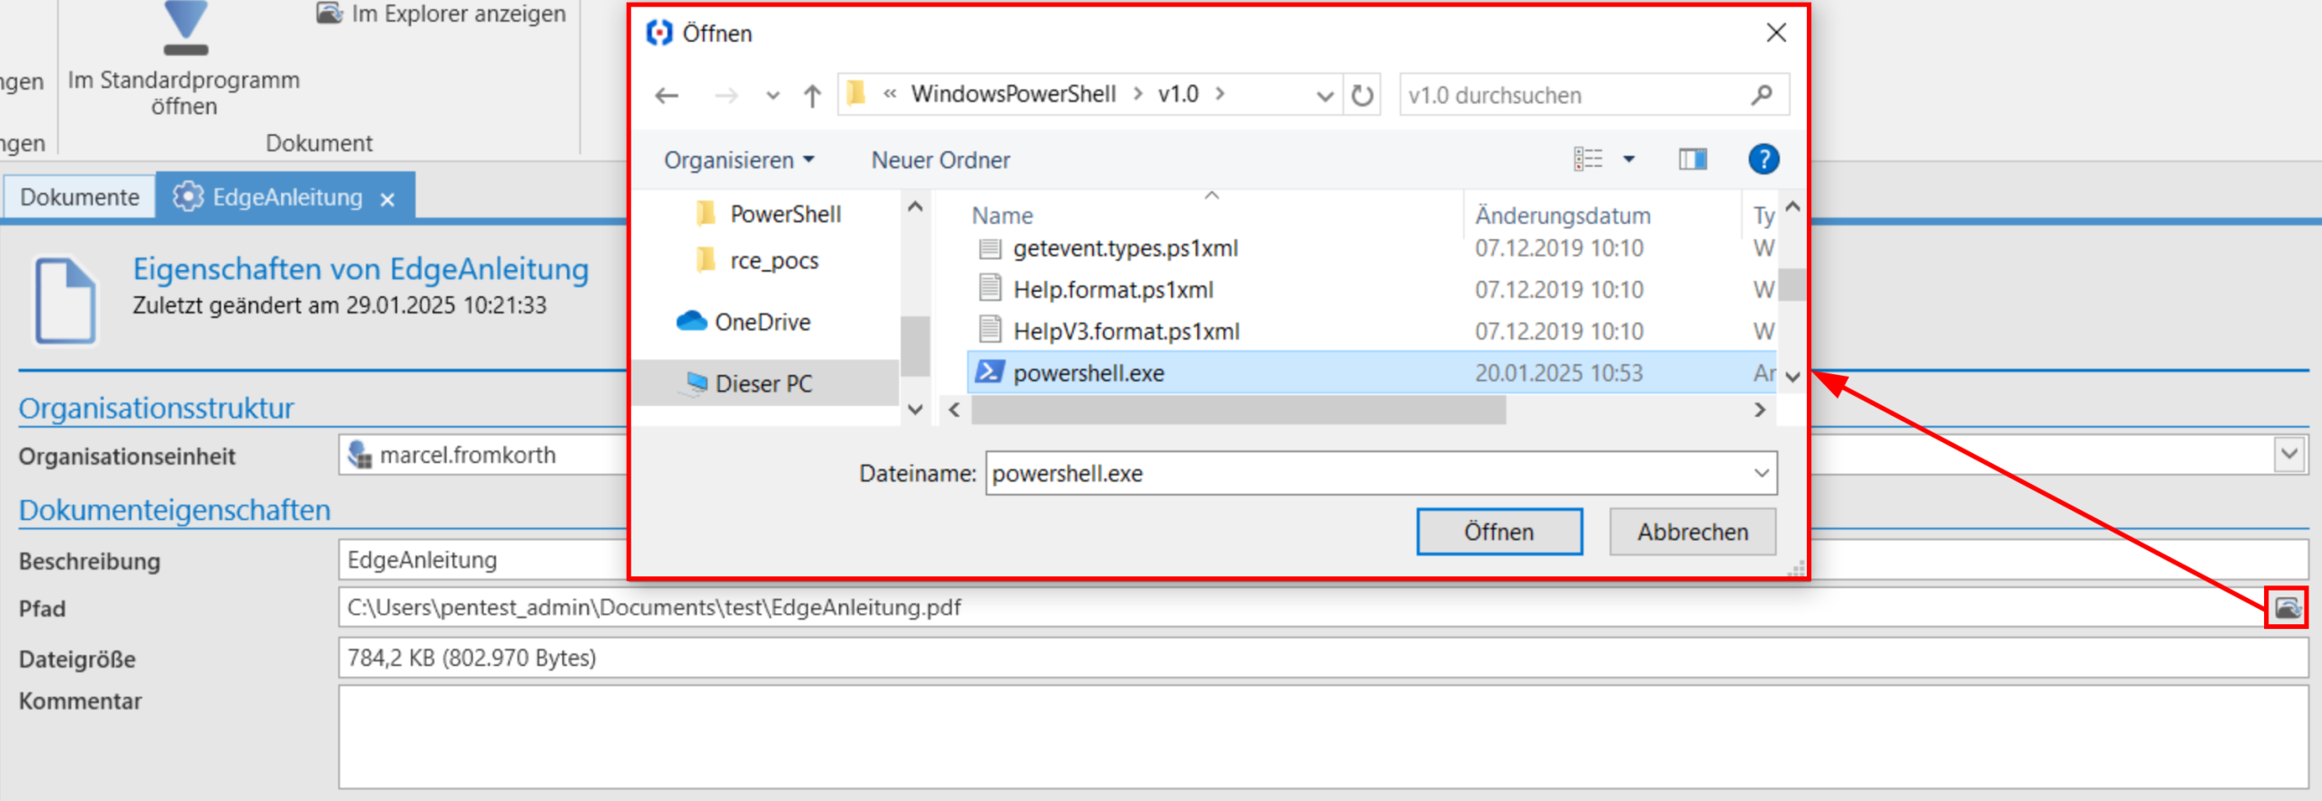
Task: Click the search magnifier icon
Action: coord(1761,94)
